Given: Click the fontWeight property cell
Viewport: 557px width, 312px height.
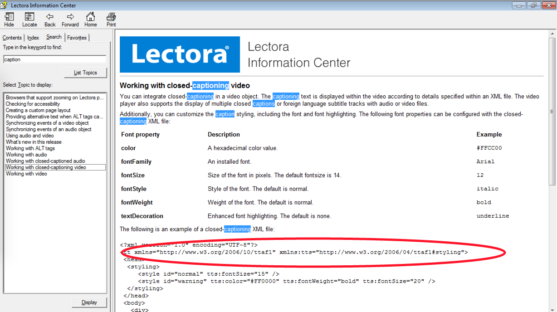Looking at the screenshot, I should [137, 202].
